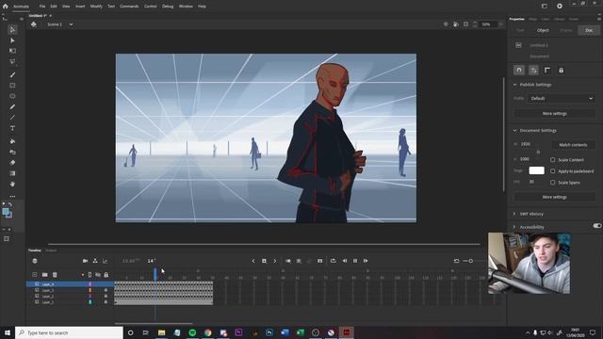Adjust the timeline zoom slider

[470, 261]
